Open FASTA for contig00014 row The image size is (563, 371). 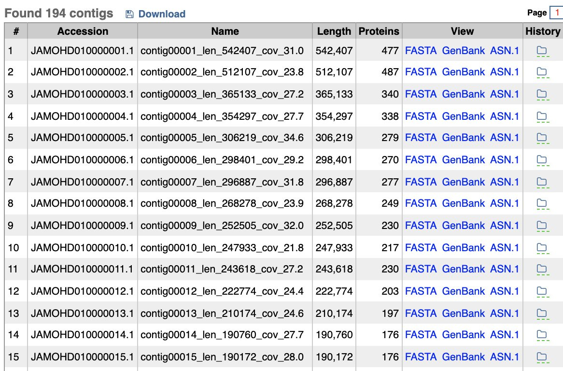[x=421, y=335]
